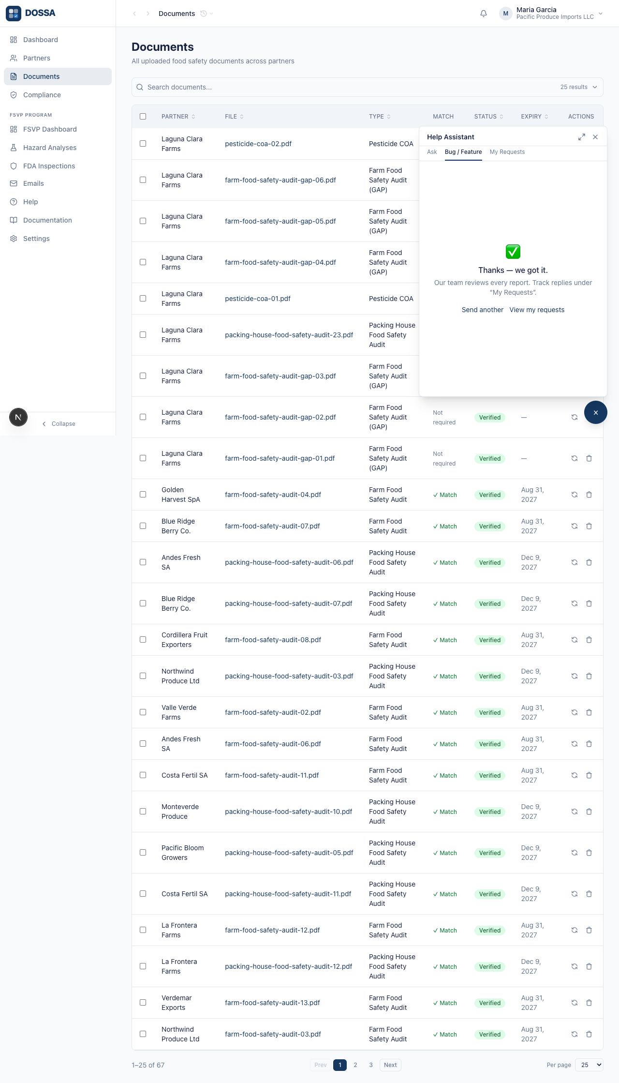Click the FDA Inspections icon

point(14,166)
